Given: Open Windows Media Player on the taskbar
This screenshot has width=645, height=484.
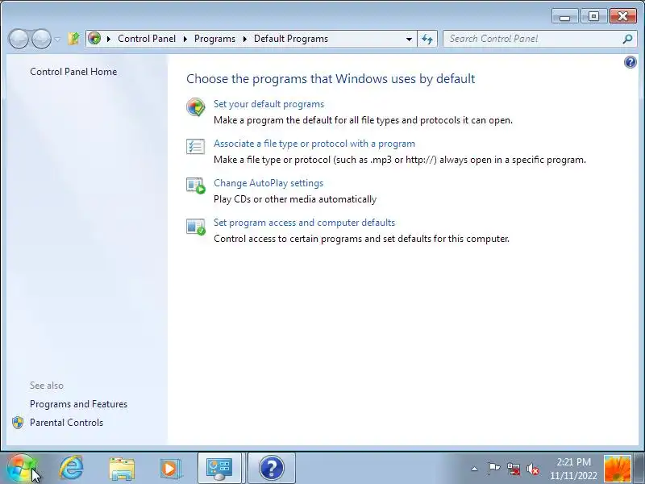Looking at the screenshot, I should 171,469.
